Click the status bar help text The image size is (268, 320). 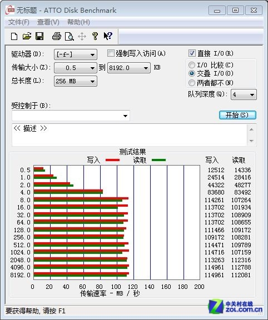click(36, 311)
